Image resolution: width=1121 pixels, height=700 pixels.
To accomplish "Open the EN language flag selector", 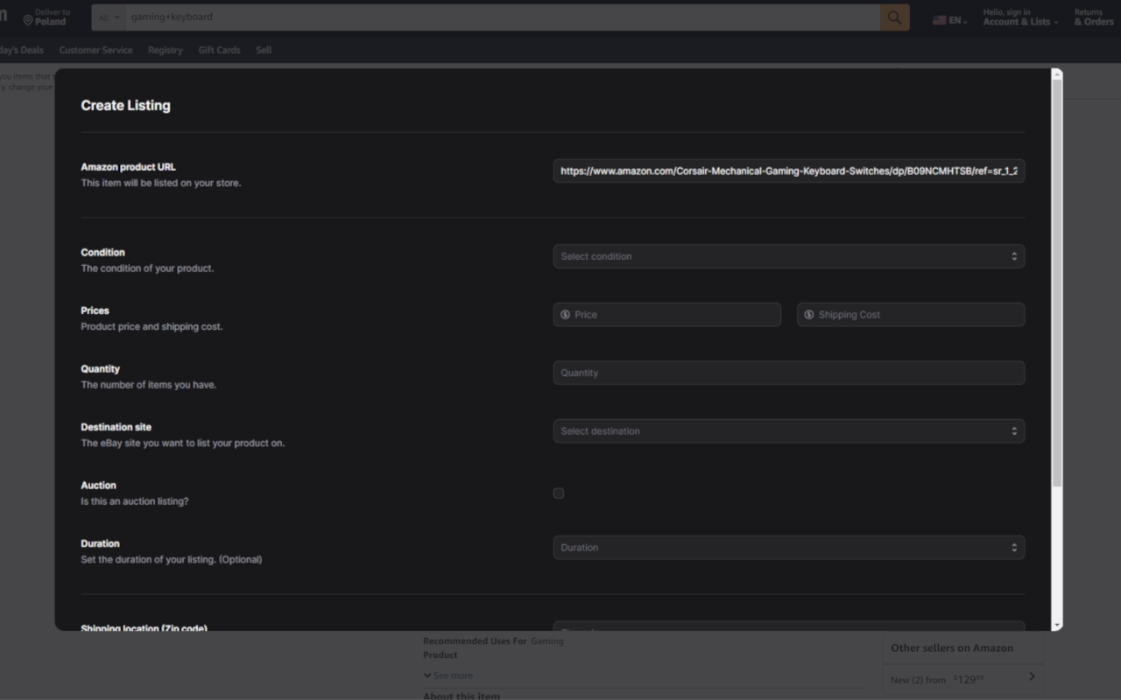I will click(950, 20).
